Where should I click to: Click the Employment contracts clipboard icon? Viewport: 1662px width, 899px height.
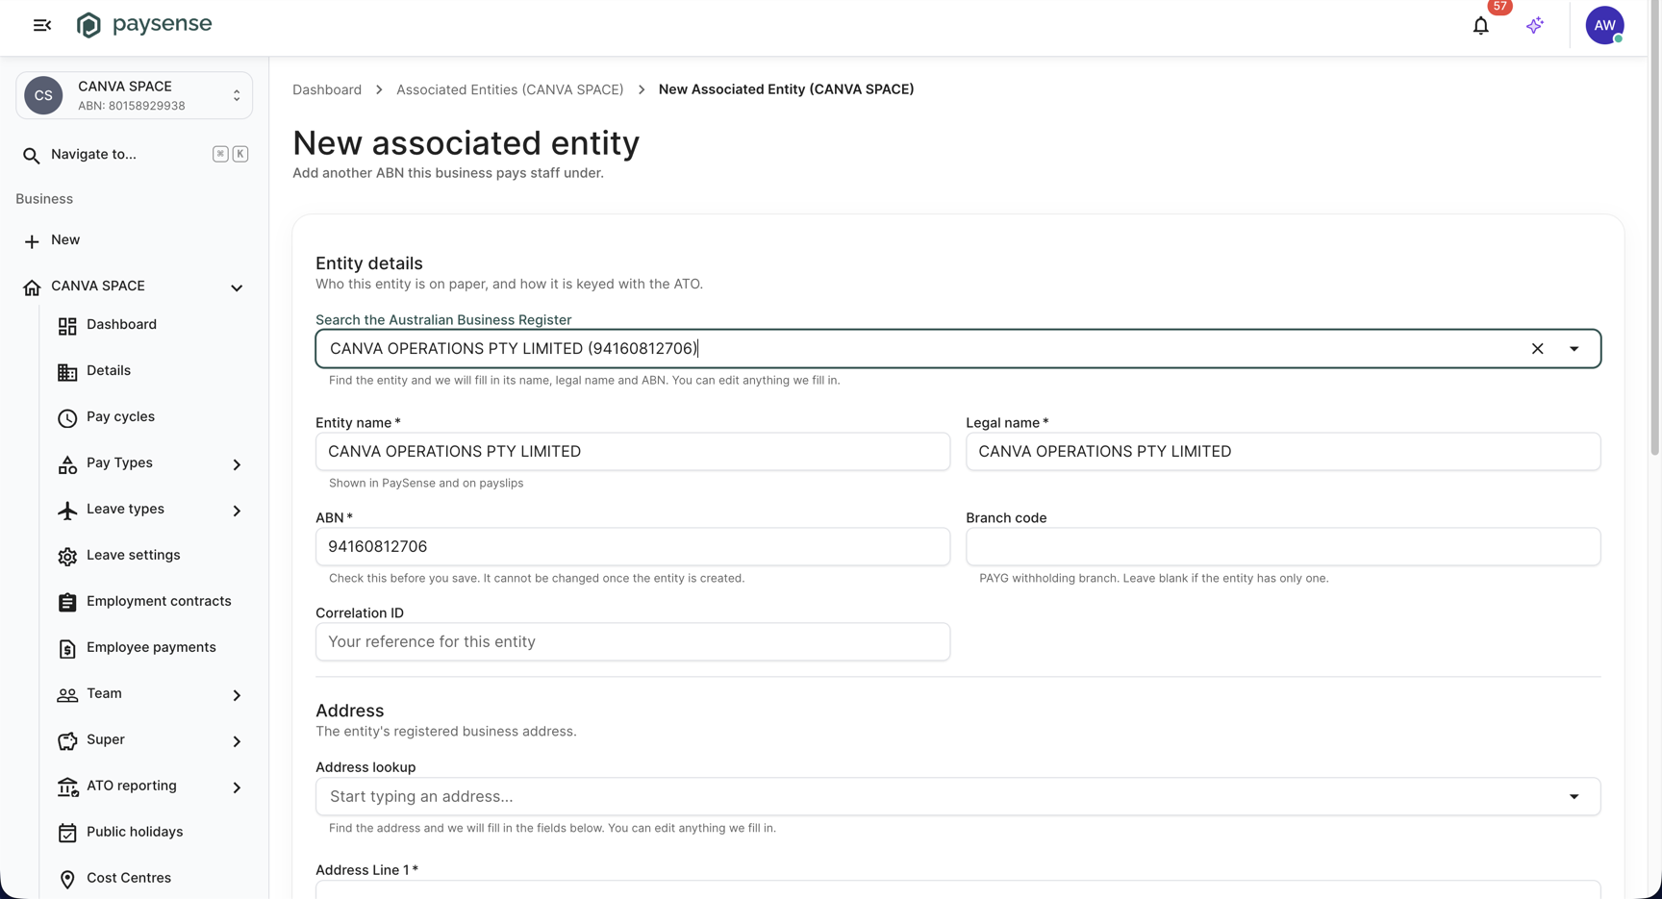pyautogui.click(x=67, y=602)
